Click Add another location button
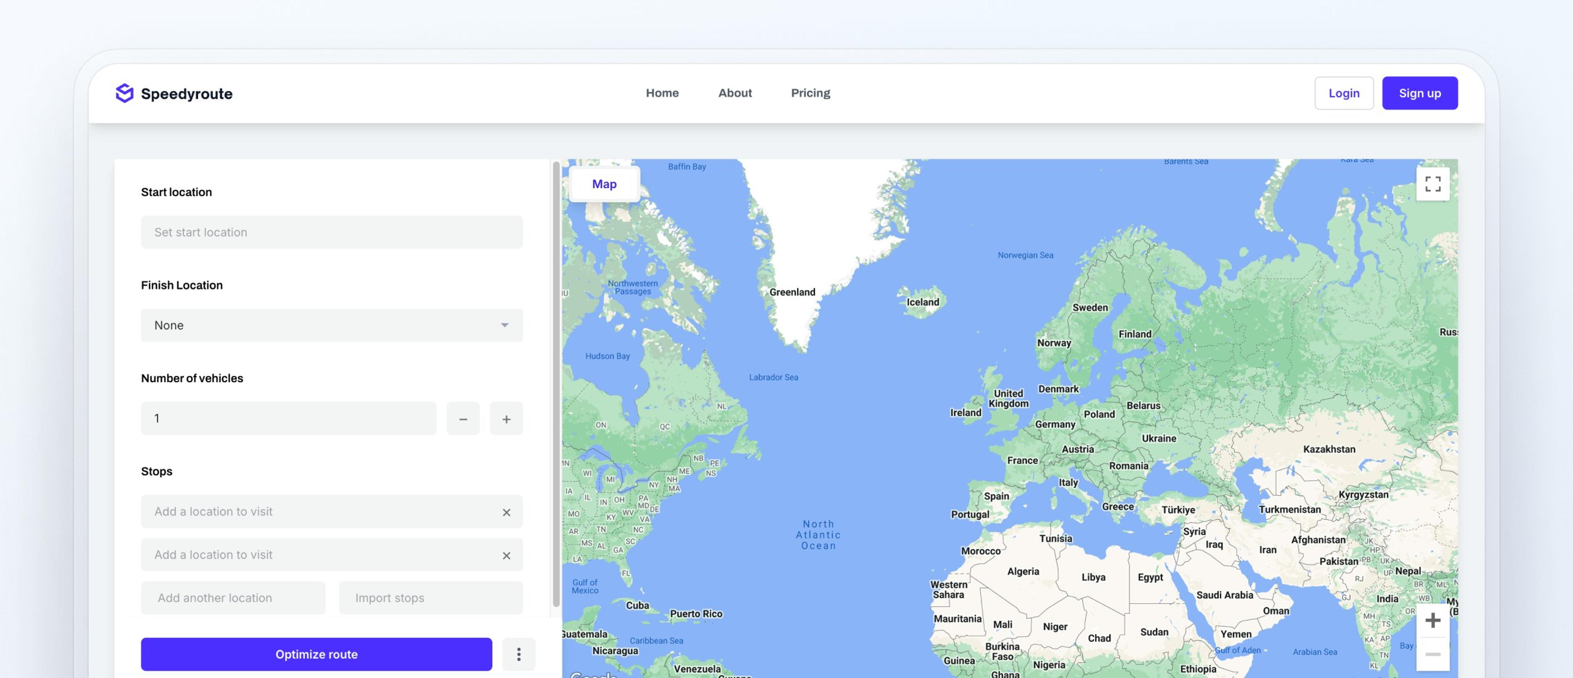Image resolution: width=1573 pixels, height=678 pixels. click(x=233, y=598)
